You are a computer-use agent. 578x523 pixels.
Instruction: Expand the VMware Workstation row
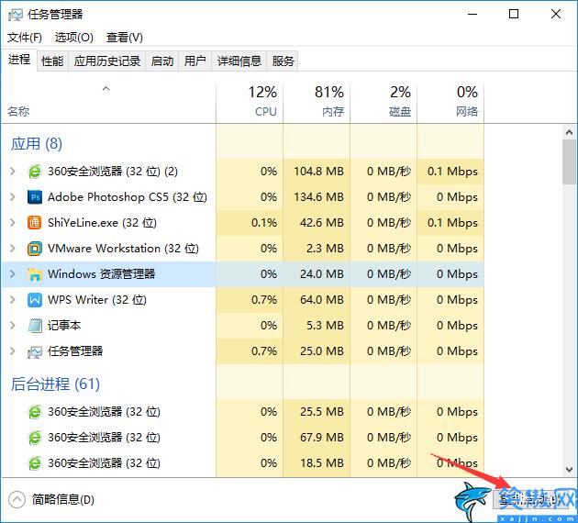click(13, 249)
